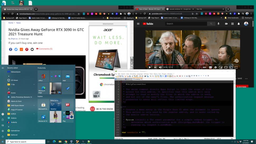Select the current.js tab in Notepad++
This screenshot has width=256, height=144.
pyautogui.click(x=137, y=79)
